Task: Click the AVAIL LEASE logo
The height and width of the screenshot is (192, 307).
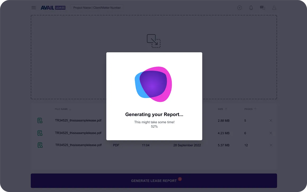Action: click(53, 8)
